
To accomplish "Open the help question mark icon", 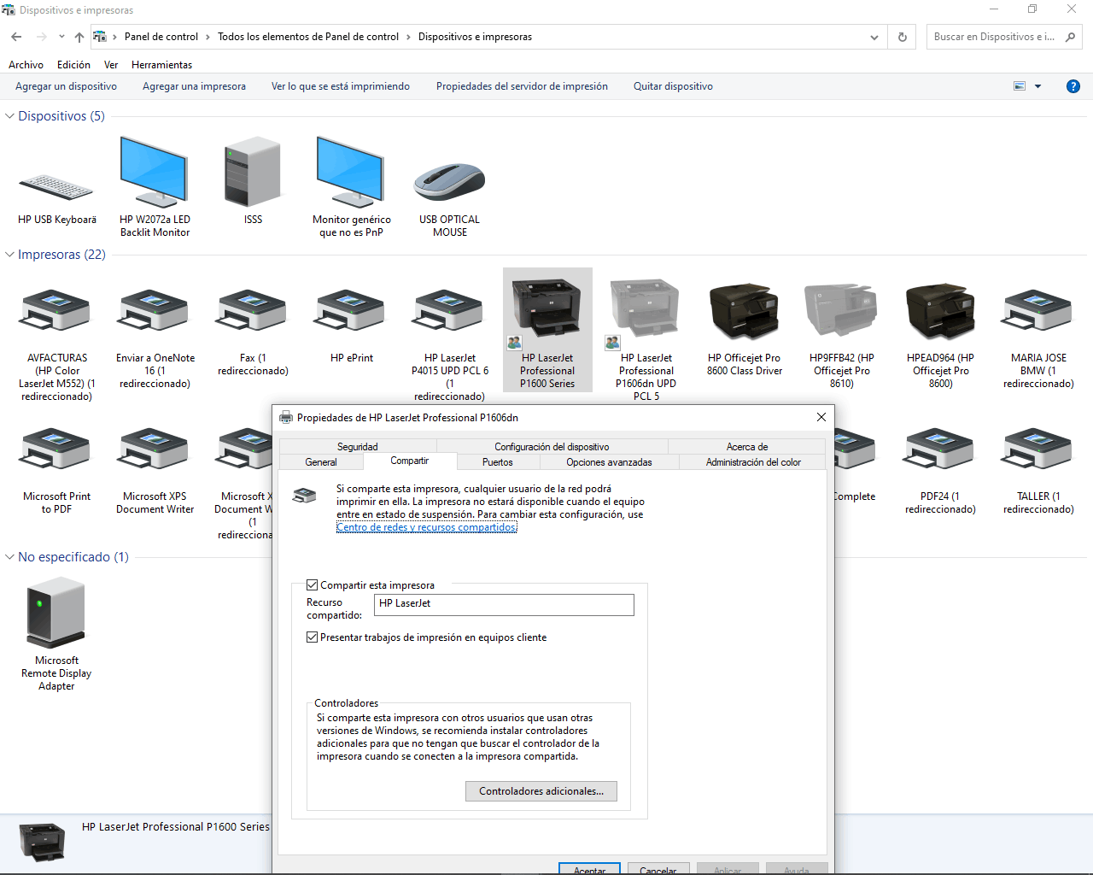I will (1073, 86).
